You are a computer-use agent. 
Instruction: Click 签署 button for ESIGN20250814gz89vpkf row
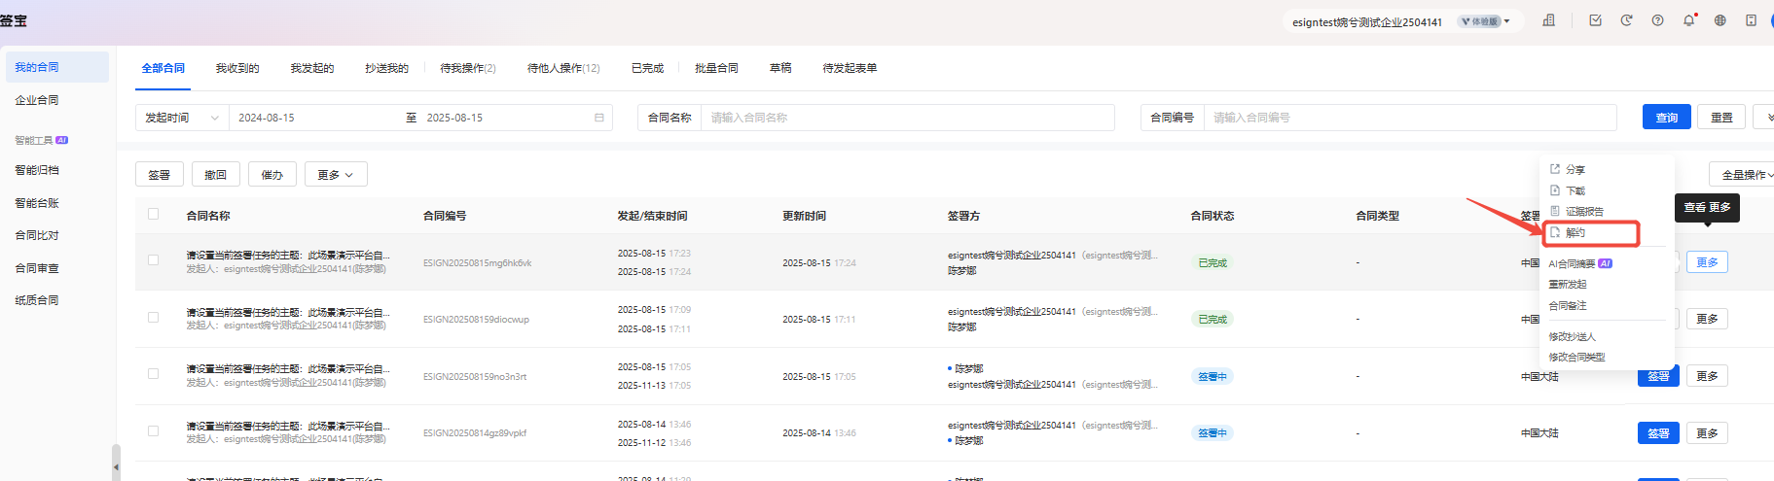click(x=1658, y=433)
